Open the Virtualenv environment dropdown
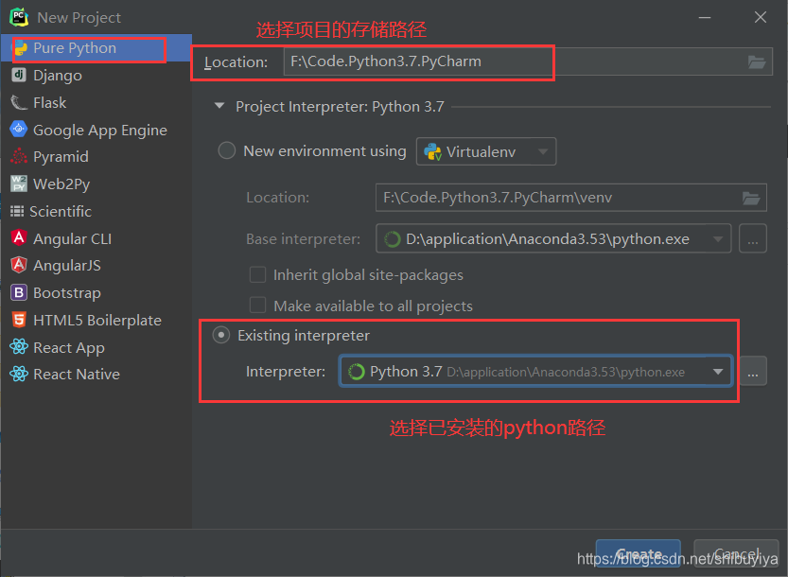 [486, 151]
